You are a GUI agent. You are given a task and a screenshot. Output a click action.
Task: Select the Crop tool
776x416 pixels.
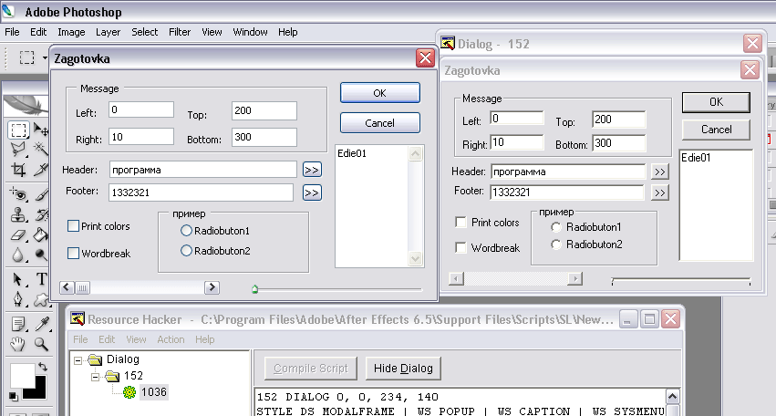tap(18, 170)
